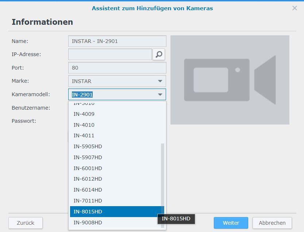Expand the Marke dropdown arrow
304x232 pixels.
160,81
